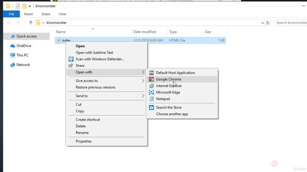Screen dimensions: 307x172
Task: Switch to the Home ribbon tab
Action: point(28,14)
